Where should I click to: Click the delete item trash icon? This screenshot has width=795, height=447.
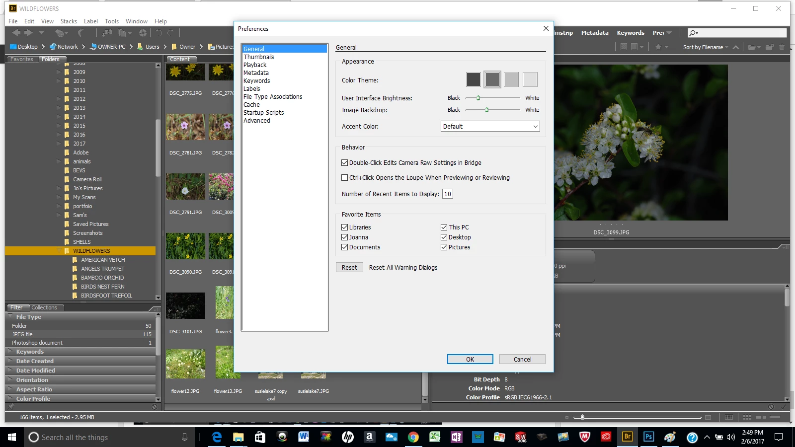point(782,47)
